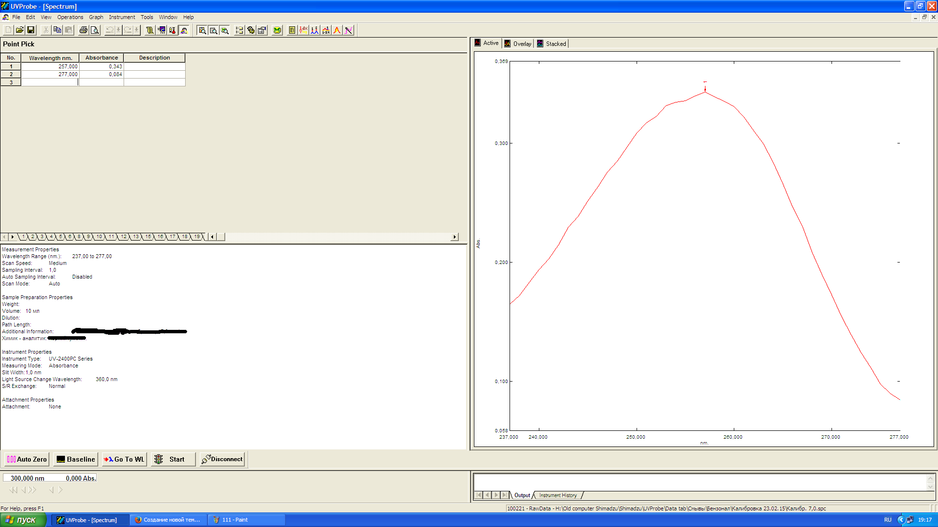Click the red peak curve icon
This screenshot has height=527, width=938.
pyautogui.click(x=337, y=30)
